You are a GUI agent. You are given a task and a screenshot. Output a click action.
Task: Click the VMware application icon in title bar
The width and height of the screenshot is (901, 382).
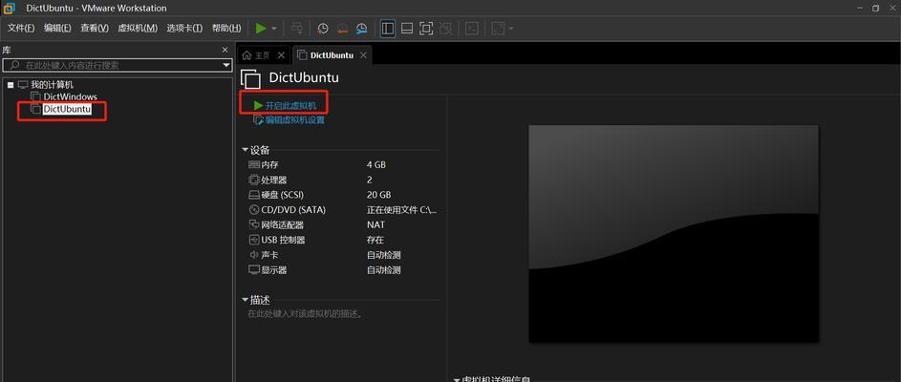point(9,8)
